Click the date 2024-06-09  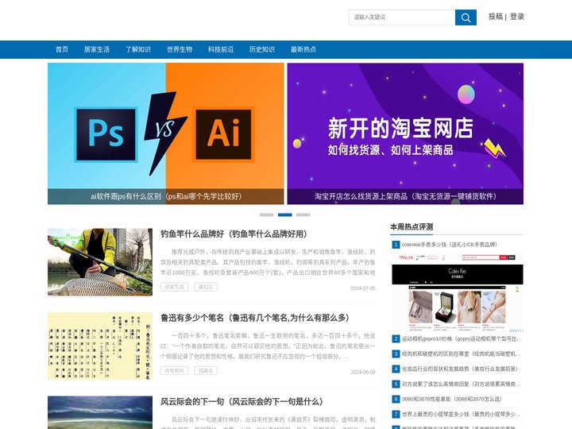pos(362,372)
